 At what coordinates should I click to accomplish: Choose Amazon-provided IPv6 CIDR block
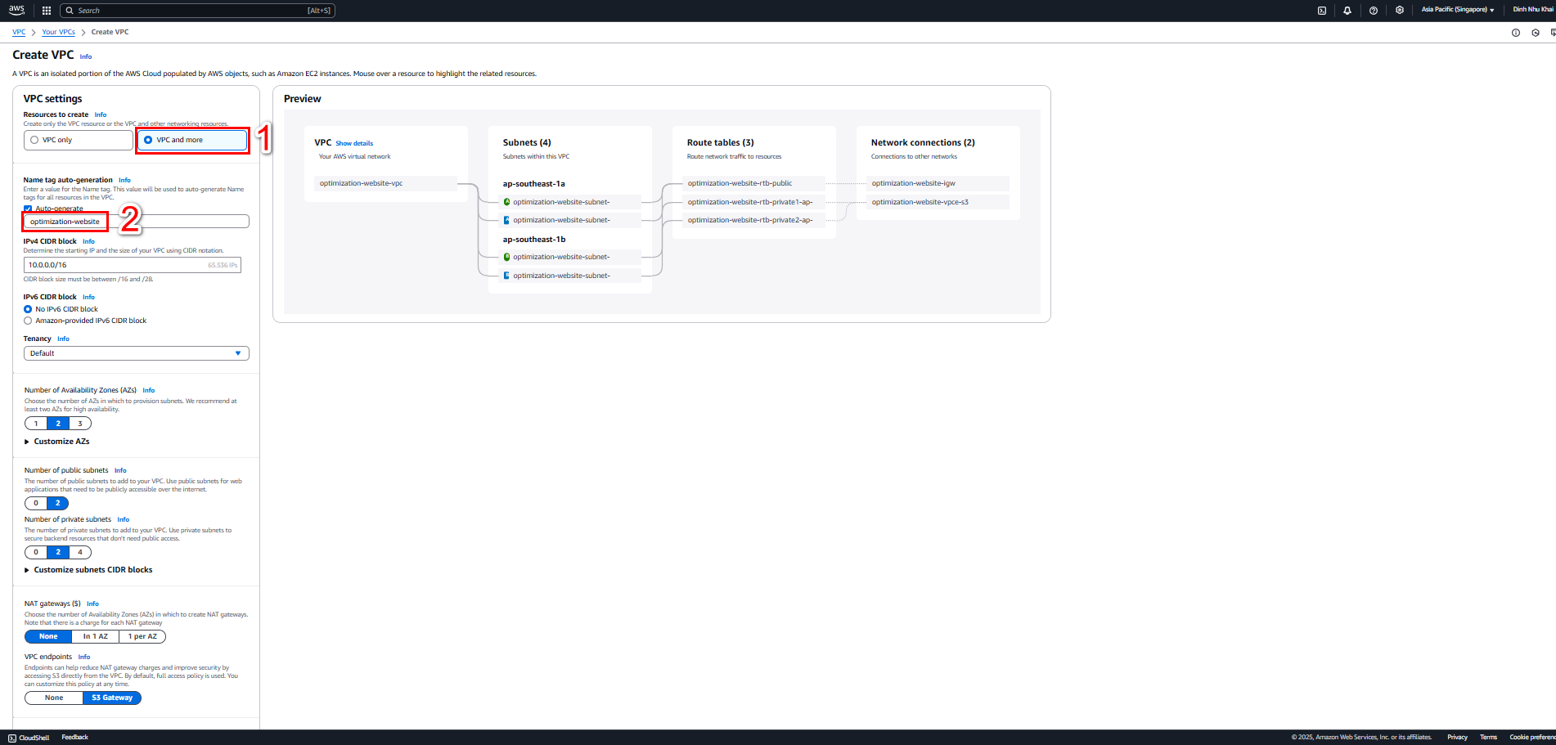click(x=28, y=321)
